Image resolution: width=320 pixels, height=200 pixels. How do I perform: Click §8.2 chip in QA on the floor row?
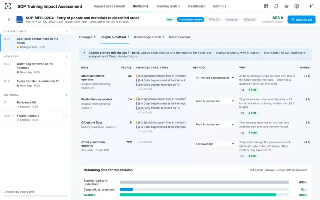pyautogui.click(x=161, y=122)
